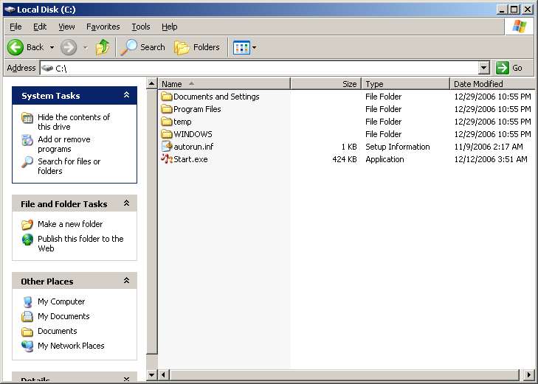538x384 pixels.
Task: Collapse the System Tasks panel
Action: coord(126,95)
